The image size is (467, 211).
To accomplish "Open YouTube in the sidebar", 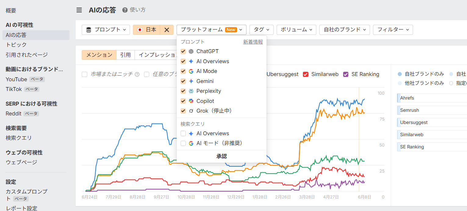I will 16,79.
